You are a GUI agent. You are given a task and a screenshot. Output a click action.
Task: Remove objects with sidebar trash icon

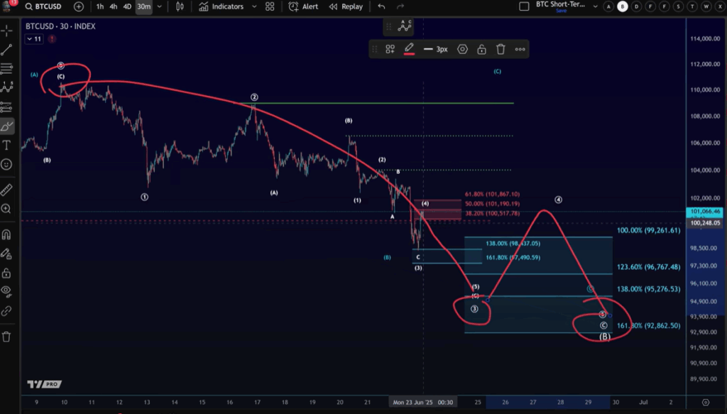(x=6, y=337)
